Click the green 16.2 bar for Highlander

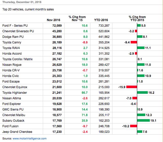[x=142, y=92]
